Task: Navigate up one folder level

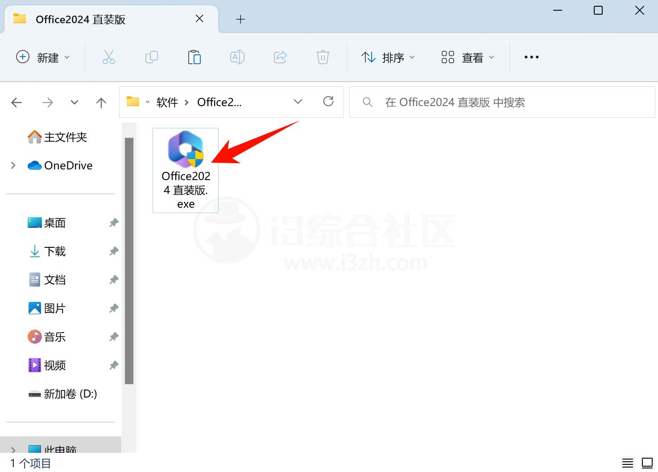Action: (101, 102)
